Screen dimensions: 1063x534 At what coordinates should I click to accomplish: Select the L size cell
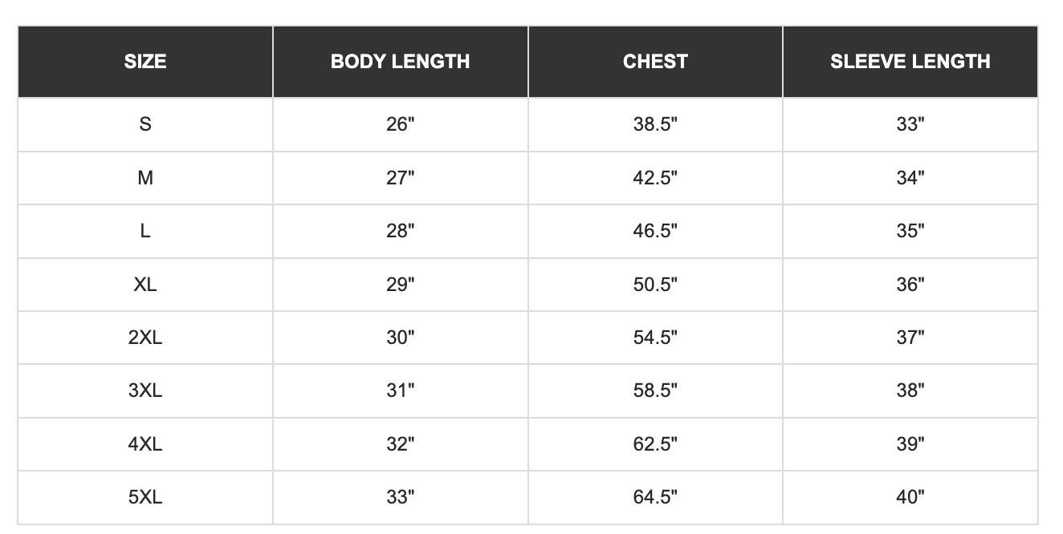coord(145,231)
